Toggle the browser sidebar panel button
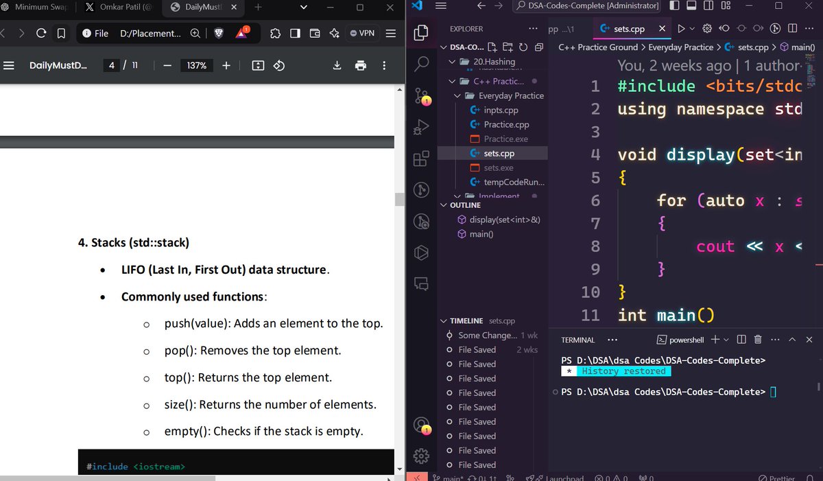Viewport: 823px width, 481px height. pyautogui.click(x=295, y=33)
